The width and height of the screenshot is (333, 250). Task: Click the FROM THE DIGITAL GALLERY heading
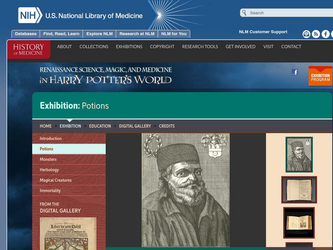[60, 207]
